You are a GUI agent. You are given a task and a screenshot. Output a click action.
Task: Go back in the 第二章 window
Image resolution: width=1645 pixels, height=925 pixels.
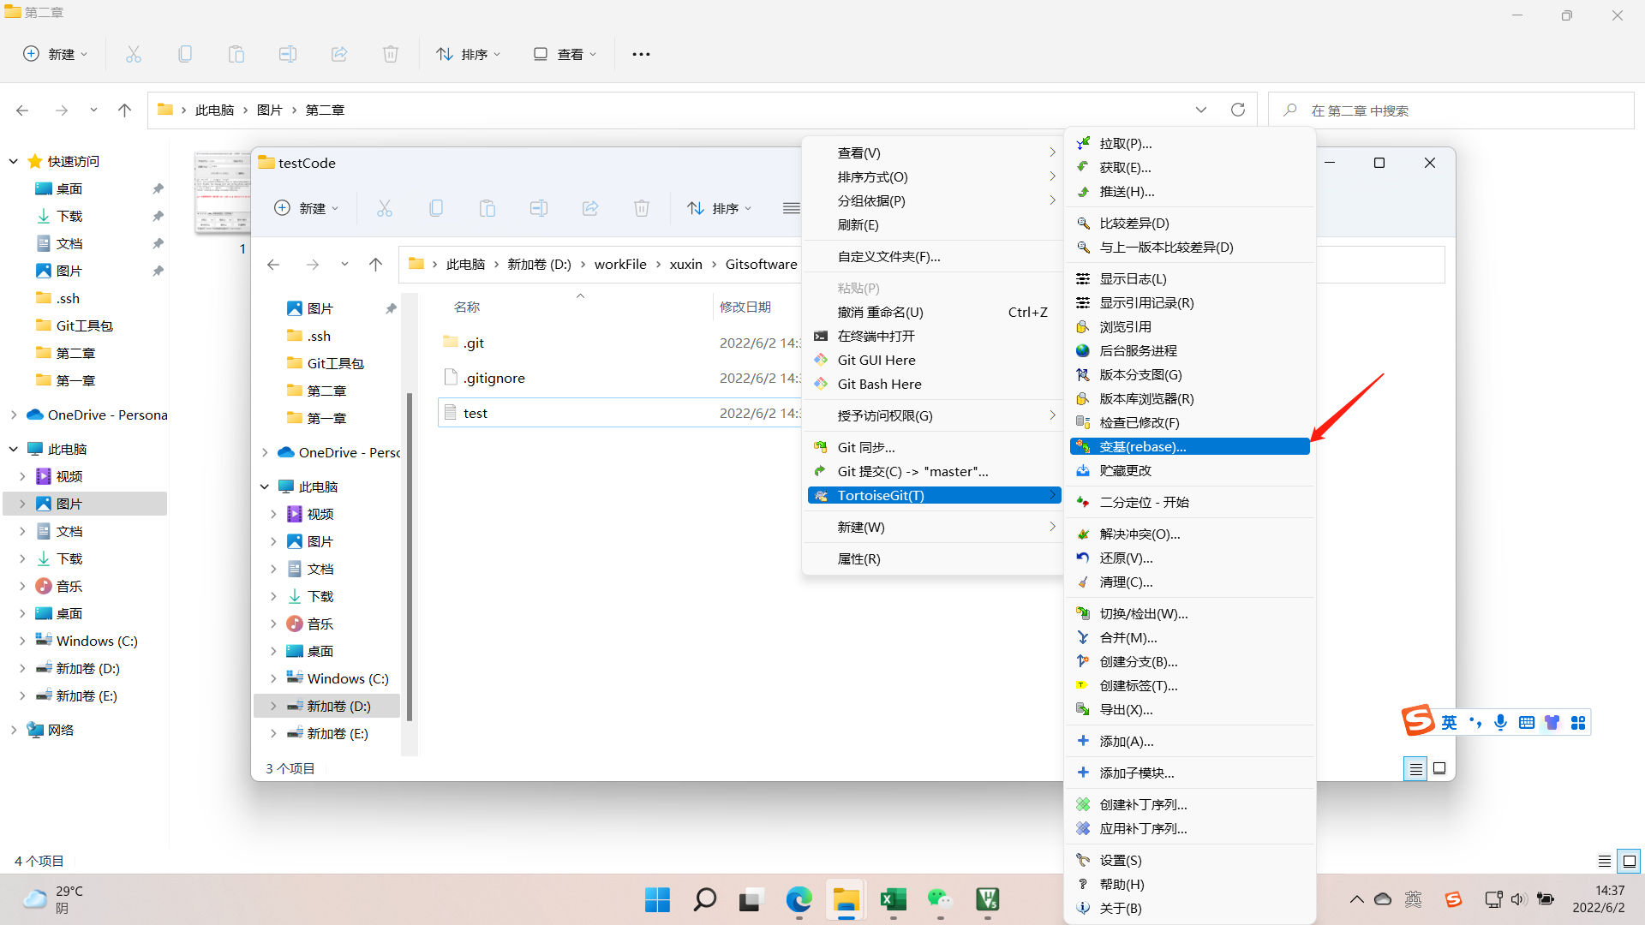click(22, 110)
